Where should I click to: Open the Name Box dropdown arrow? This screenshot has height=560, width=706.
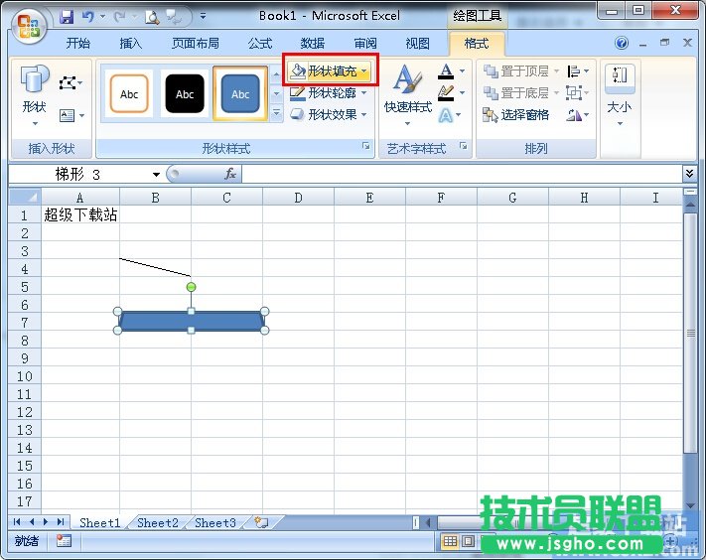(156, 174)
